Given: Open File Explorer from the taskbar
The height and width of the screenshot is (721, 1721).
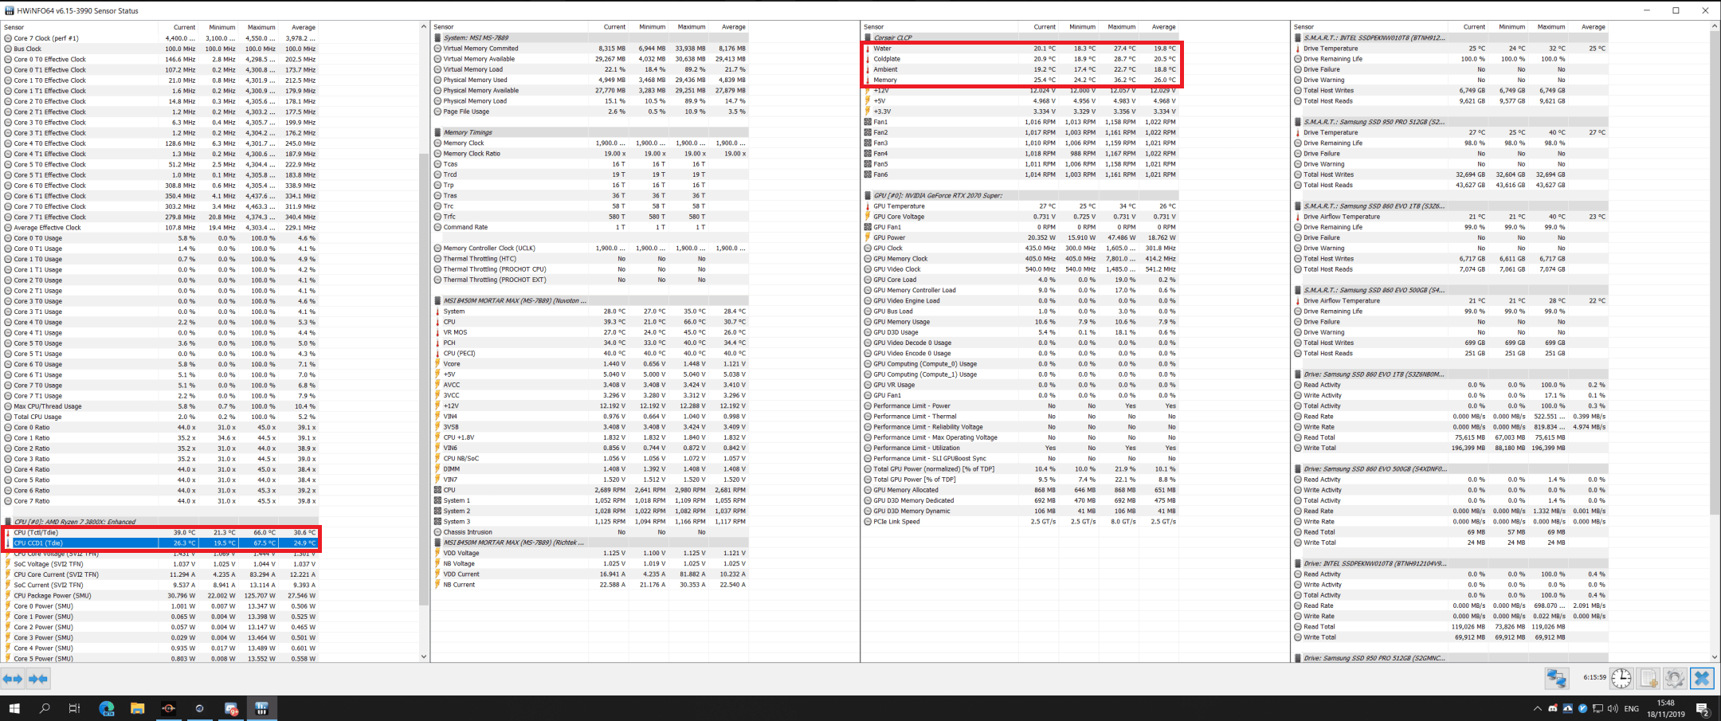Looking at the screenshot, I should [137, 708].
